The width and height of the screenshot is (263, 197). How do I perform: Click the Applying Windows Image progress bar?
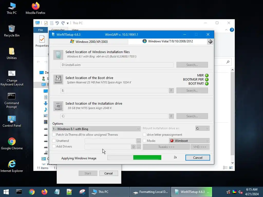(134, 157)
